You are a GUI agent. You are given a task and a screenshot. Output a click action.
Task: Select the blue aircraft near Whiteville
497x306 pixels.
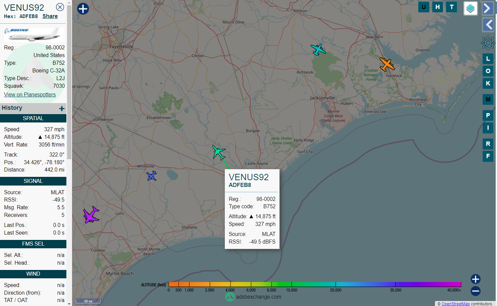coord(152,176)
